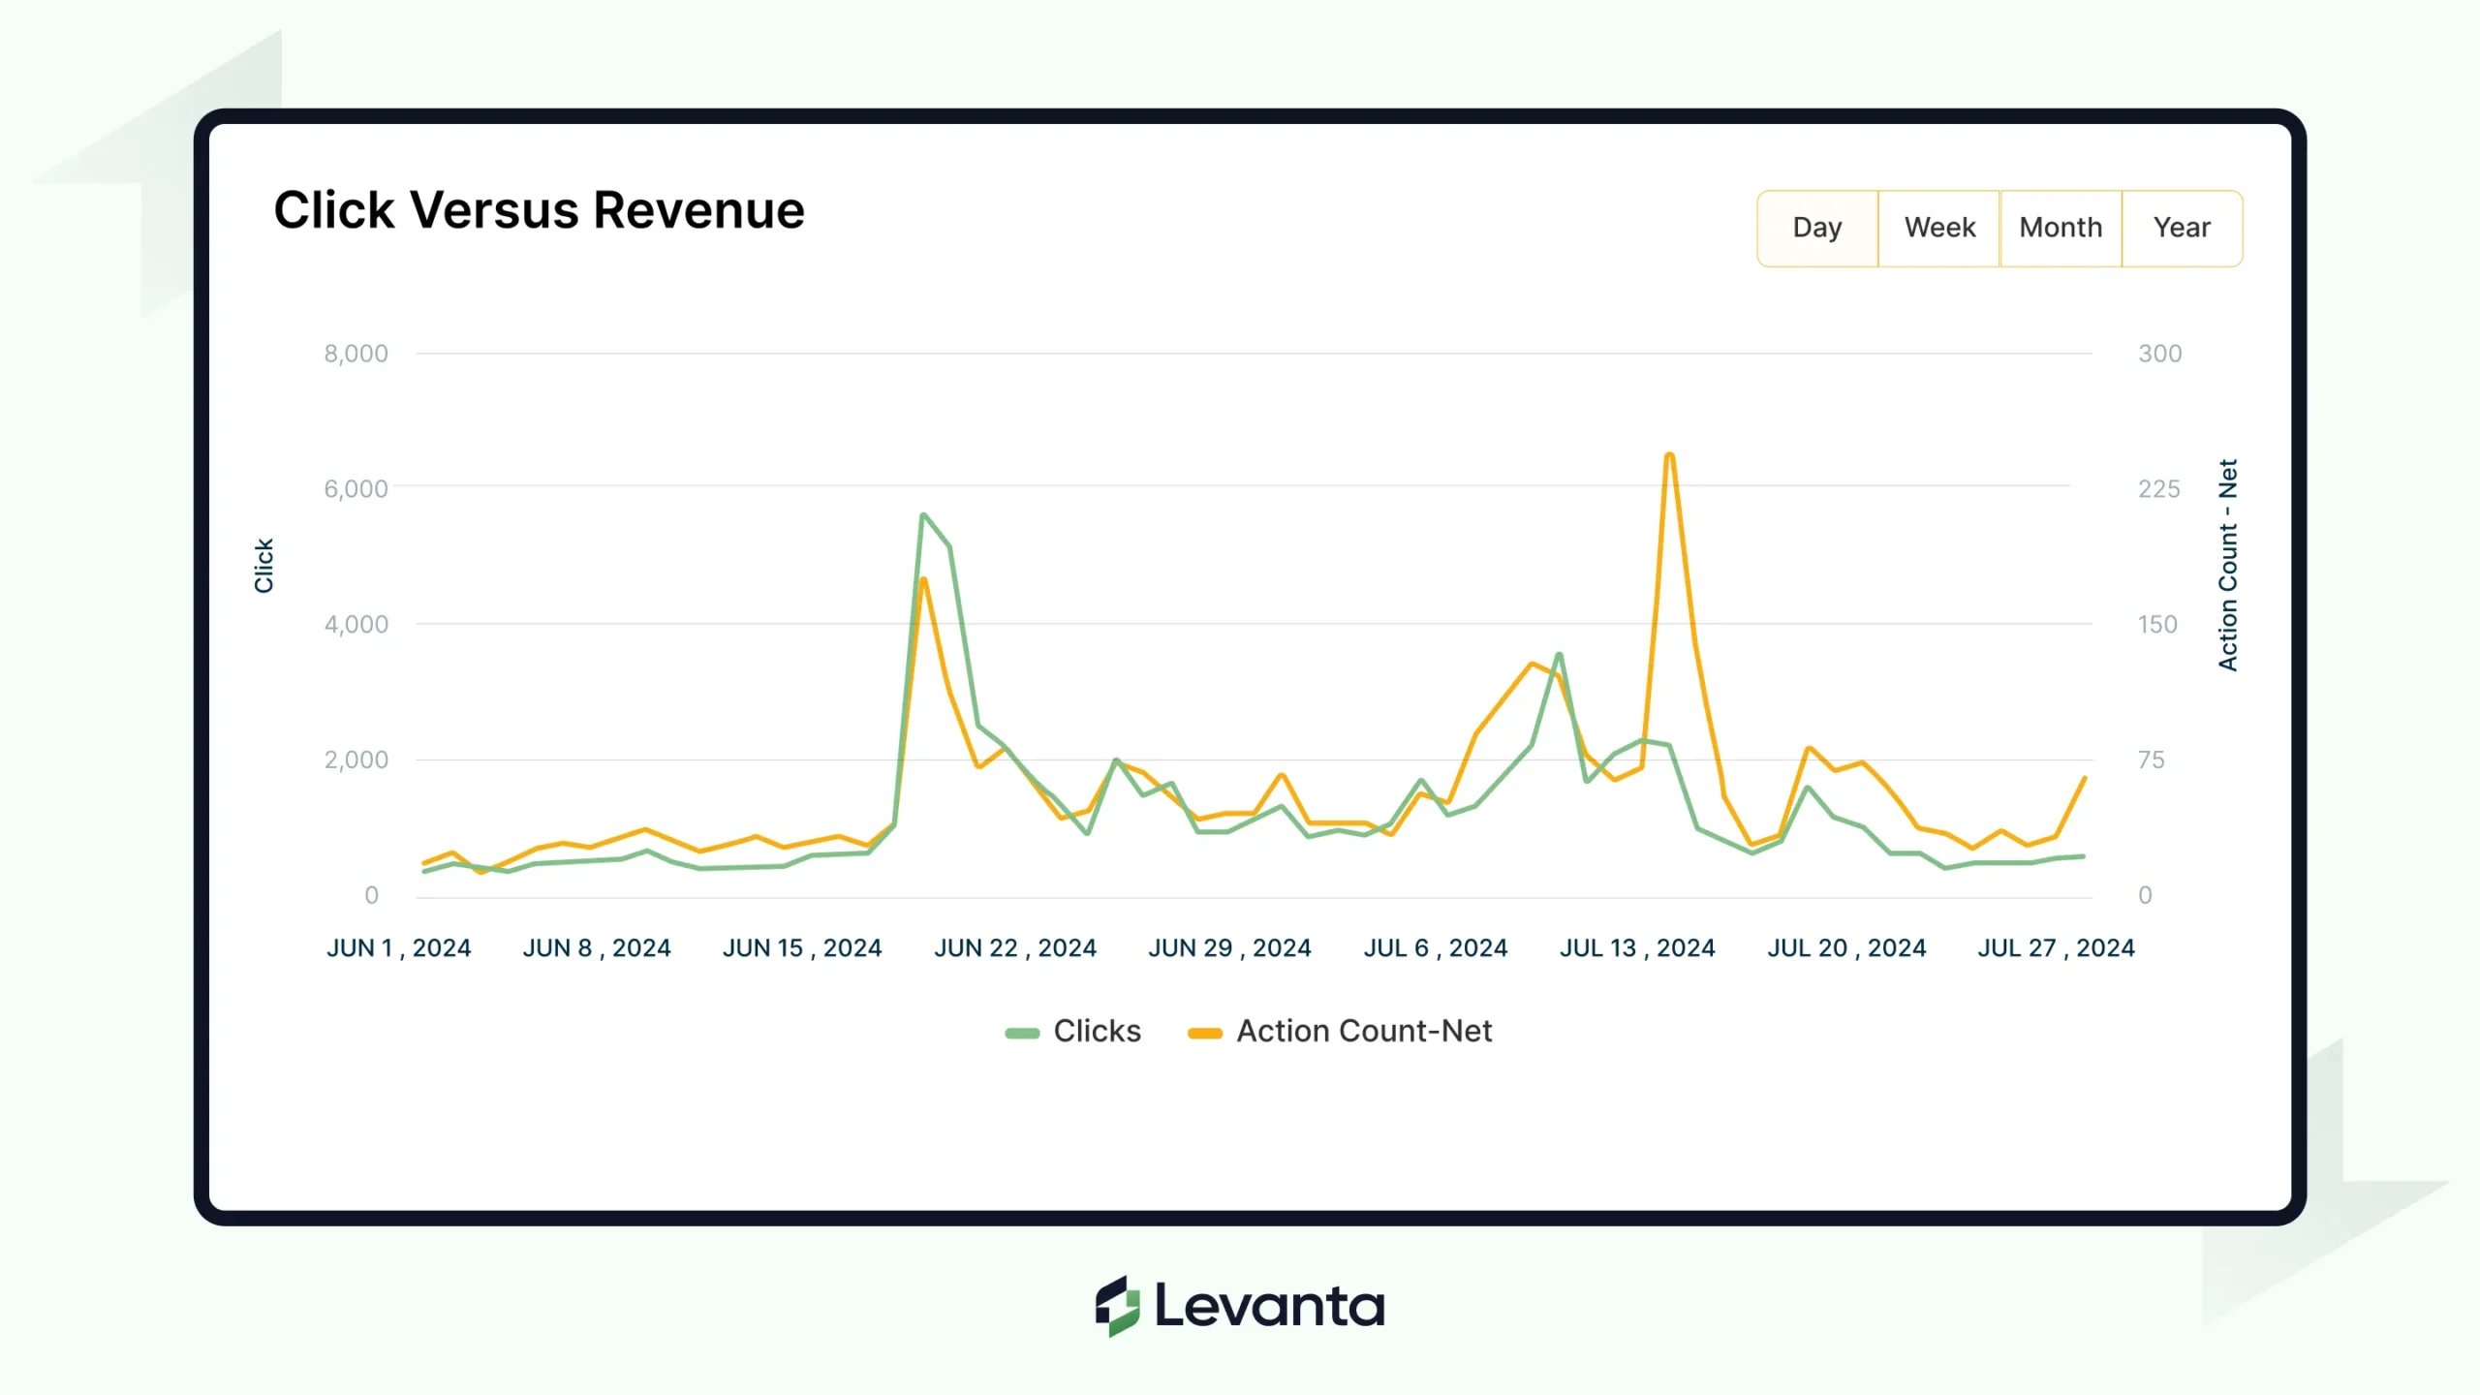Toggle the Day time period filter
Viewport: 2480px width, 1395px height.
pyautogui.click(x=1815, y=227)
